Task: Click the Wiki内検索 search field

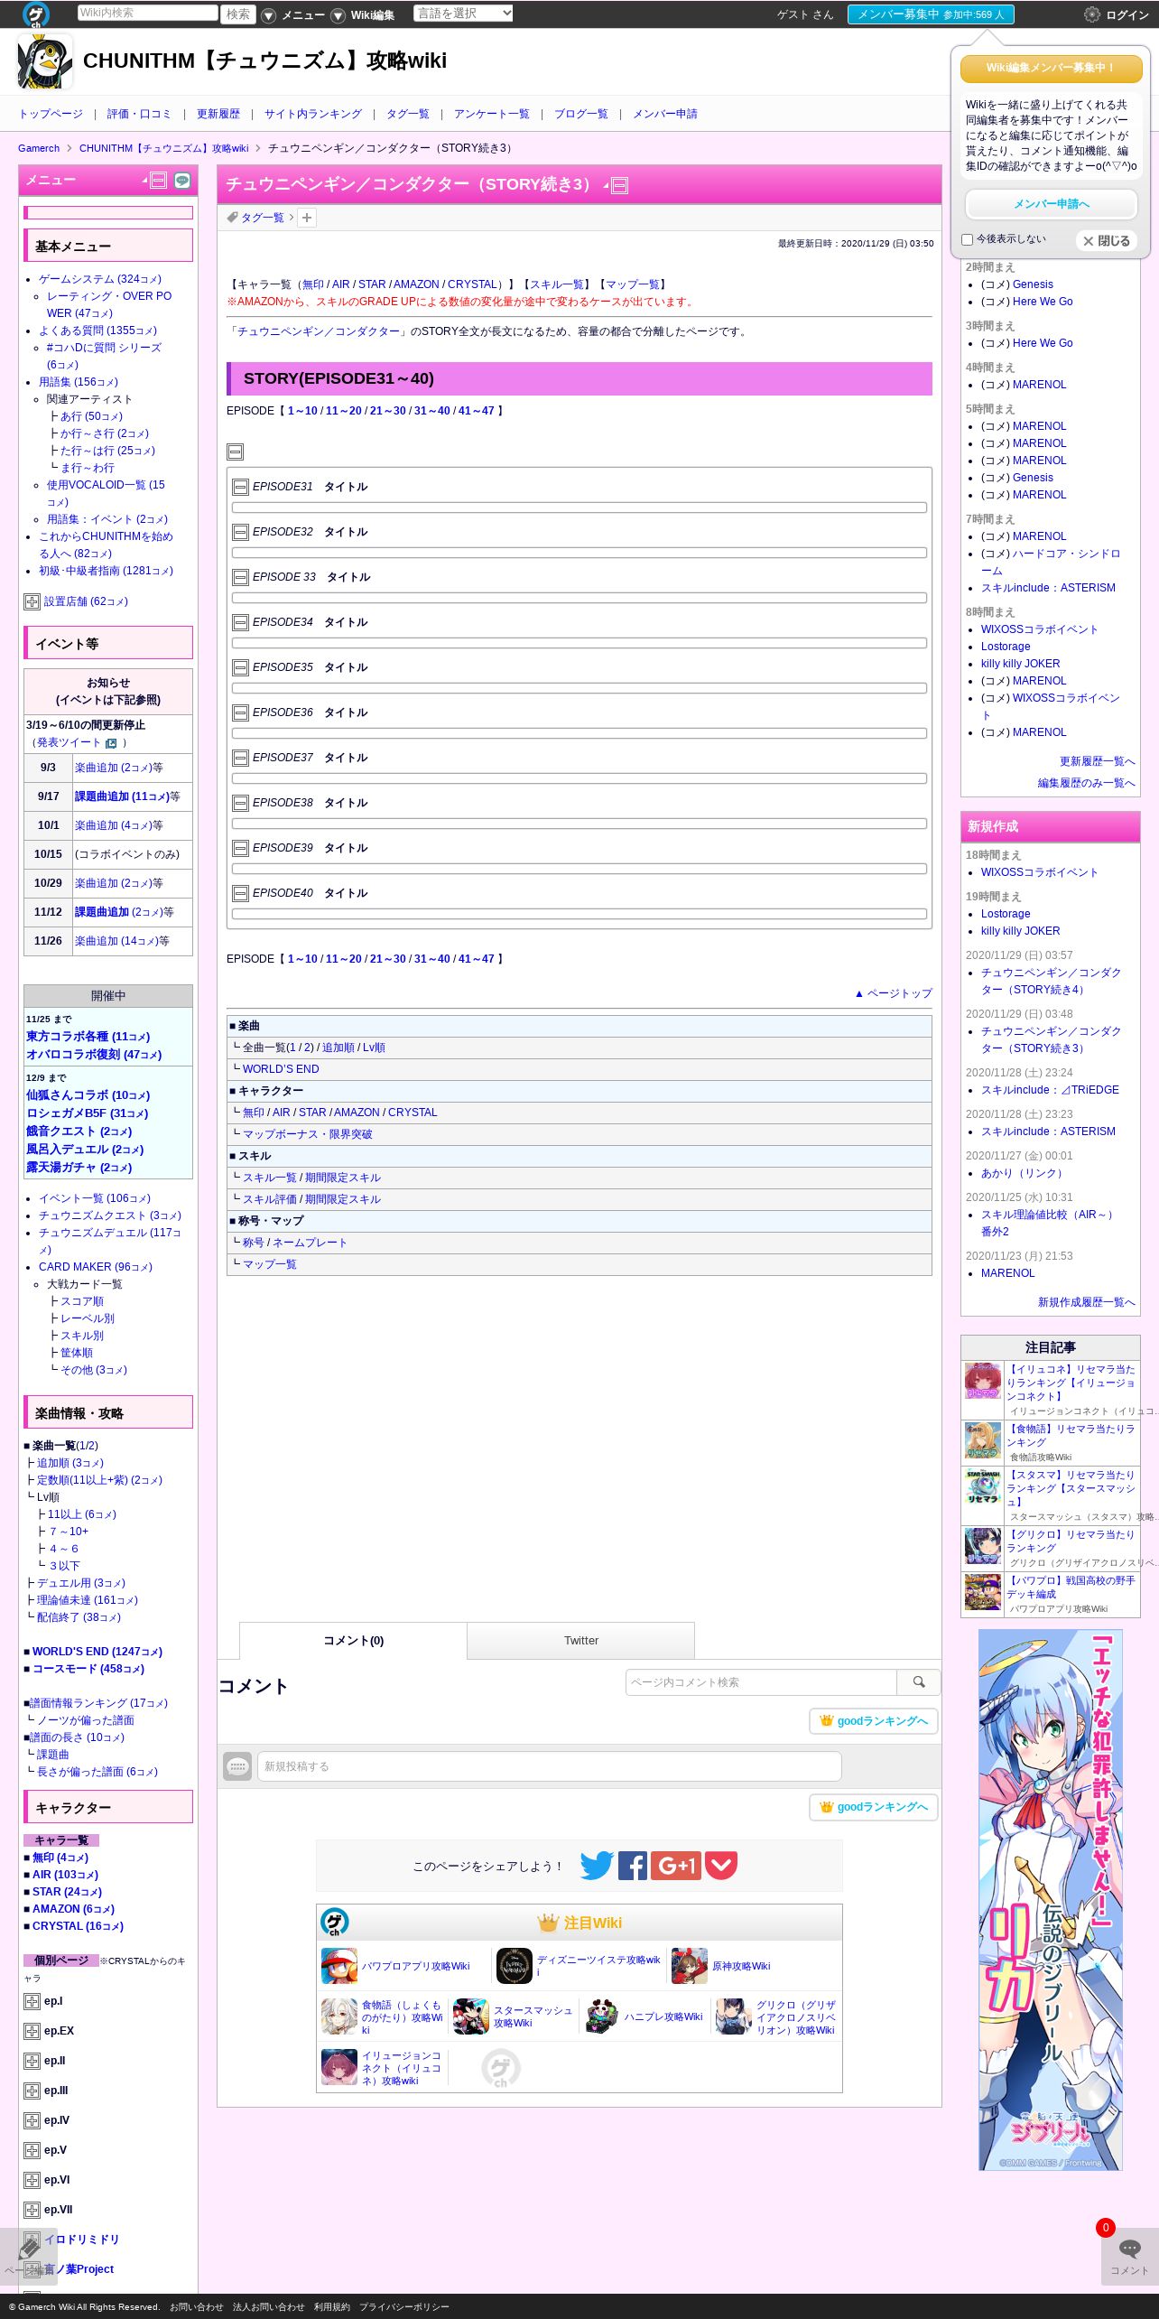Action: (147, 13)
